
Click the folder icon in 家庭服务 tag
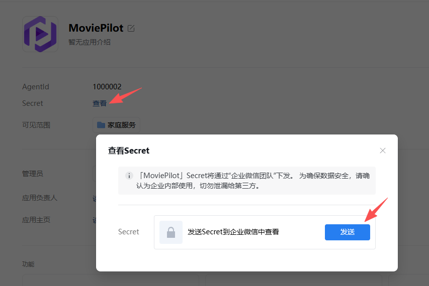[x=101, y=125]
